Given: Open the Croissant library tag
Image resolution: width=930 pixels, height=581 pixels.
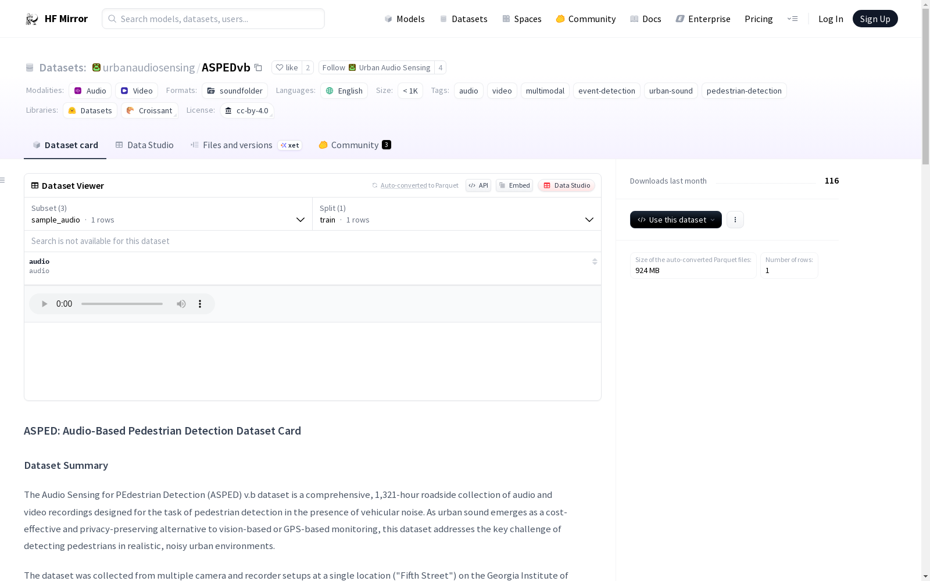Looking at the screenshot, I should pyautogui.click(x=149, y=110).
